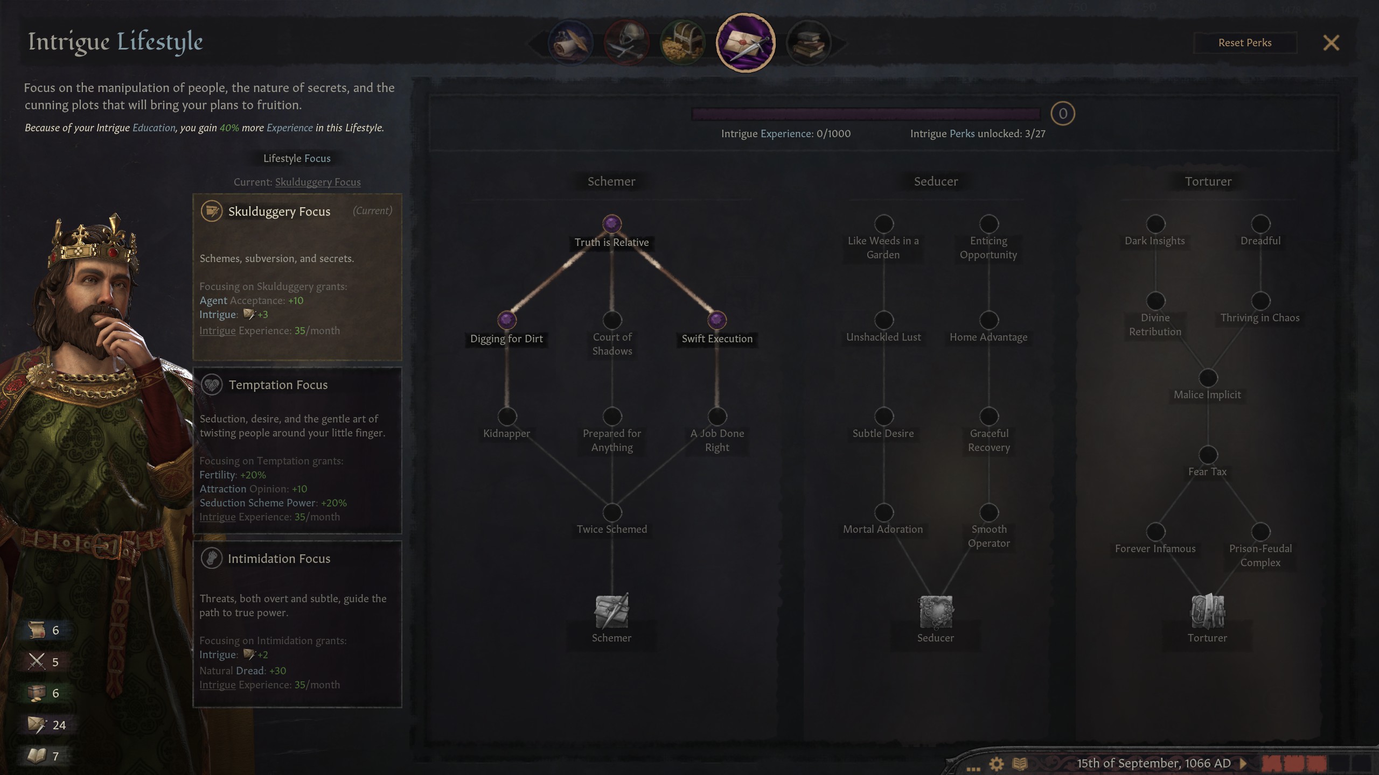This screenshot has width=1379, height=775.
Task: Open the Diplomacy lifestyle scroll icon
Action: pos(570,43)
